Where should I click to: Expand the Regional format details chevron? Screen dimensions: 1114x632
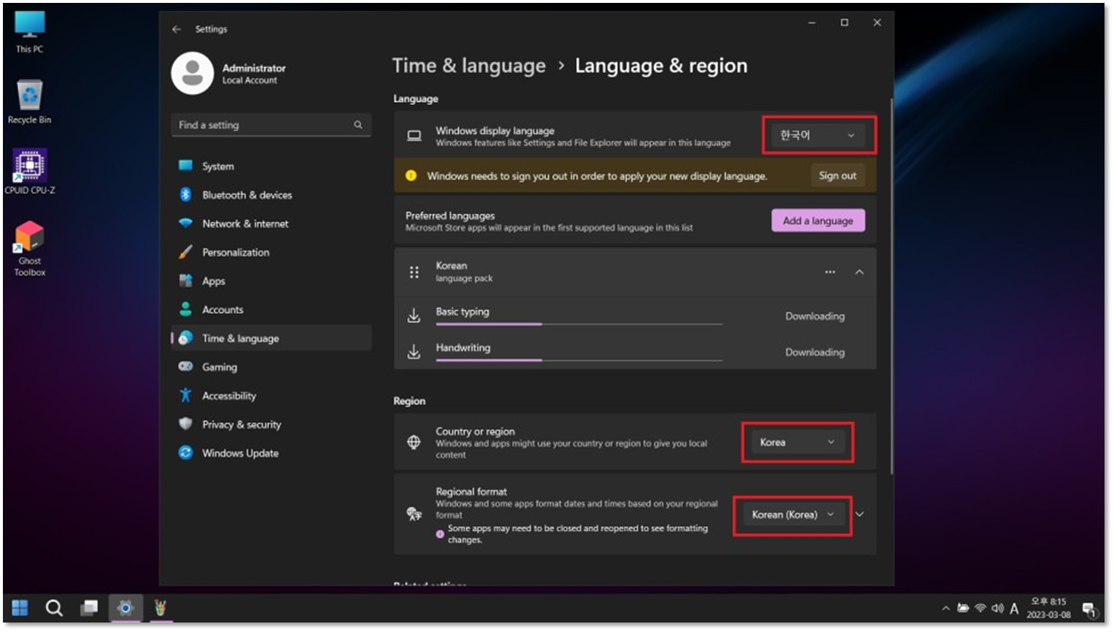[860, 515]
